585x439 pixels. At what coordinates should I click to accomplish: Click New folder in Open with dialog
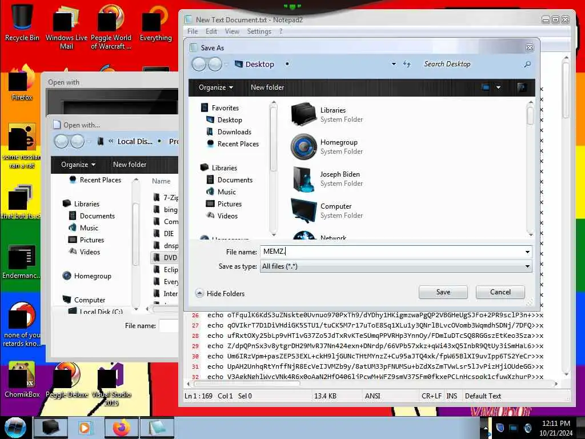[130, 165]
